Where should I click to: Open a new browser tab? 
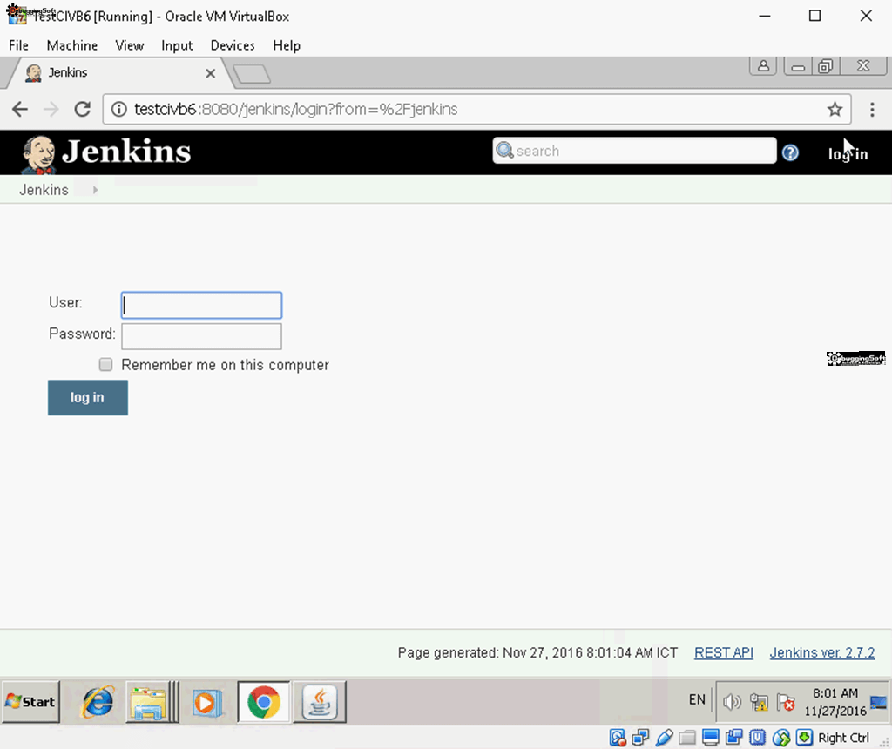252,74
